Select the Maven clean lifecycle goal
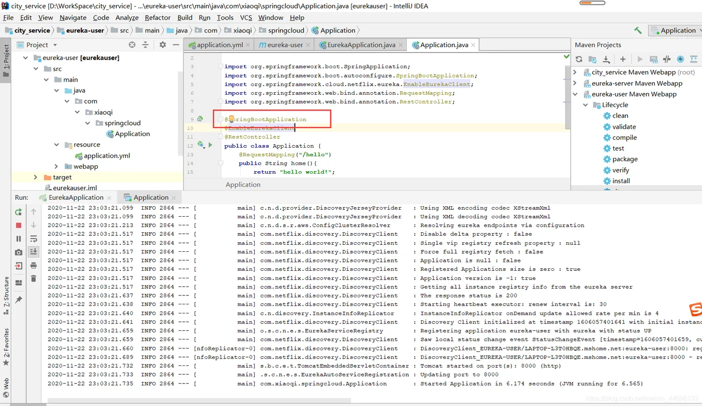This screenshot has width=702, height=406. (615, 116)
